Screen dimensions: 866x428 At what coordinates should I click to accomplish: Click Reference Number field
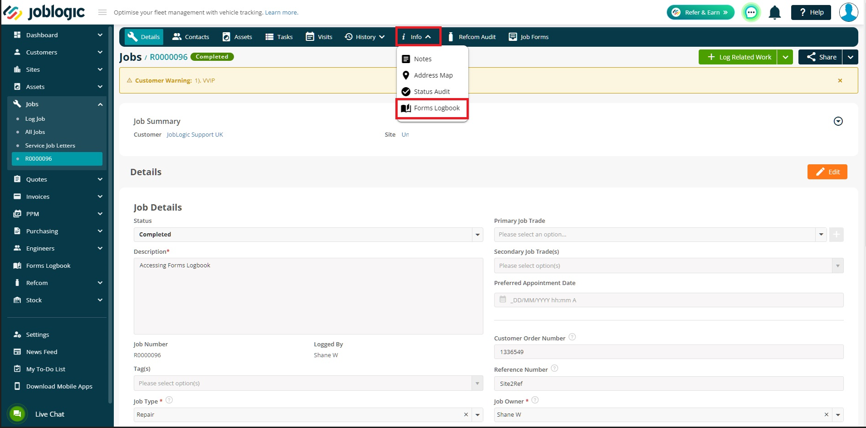pos(669,384)
